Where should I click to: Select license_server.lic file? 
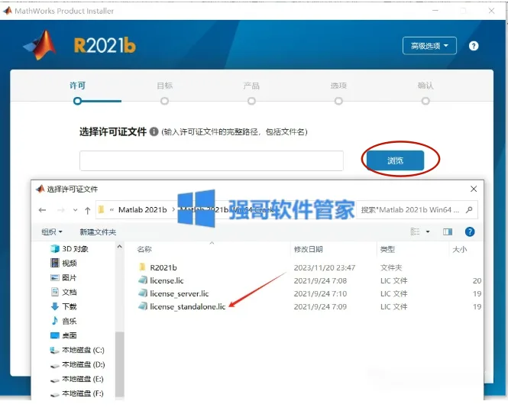pyautogui.click(x=180, y=293)
